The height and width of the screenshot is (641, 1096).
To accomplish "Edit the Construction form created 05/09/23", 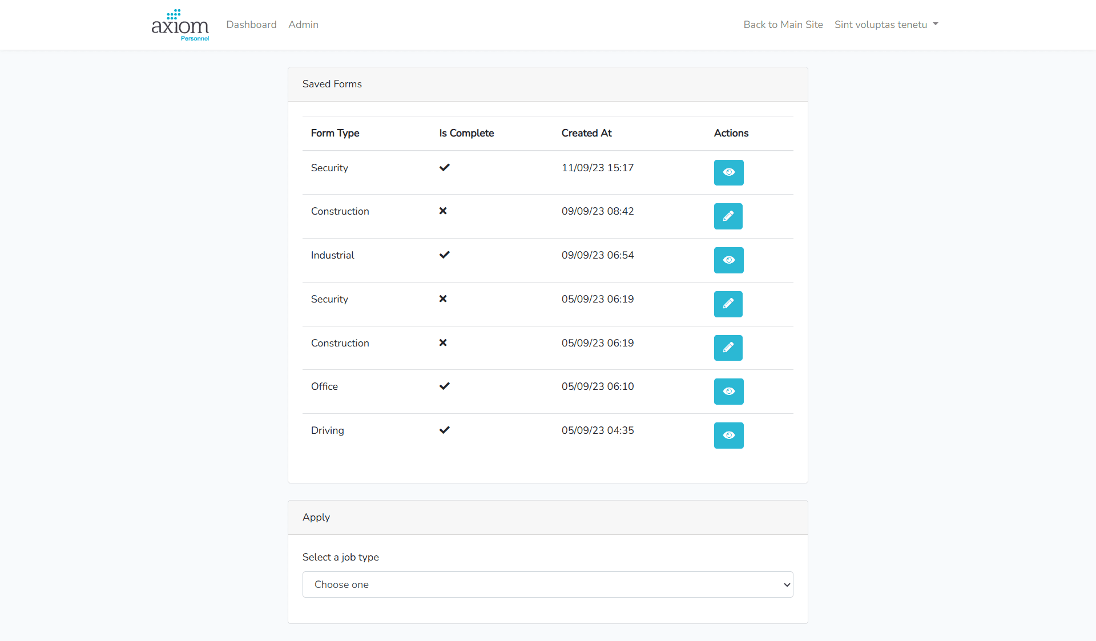I will coord(728,348).
